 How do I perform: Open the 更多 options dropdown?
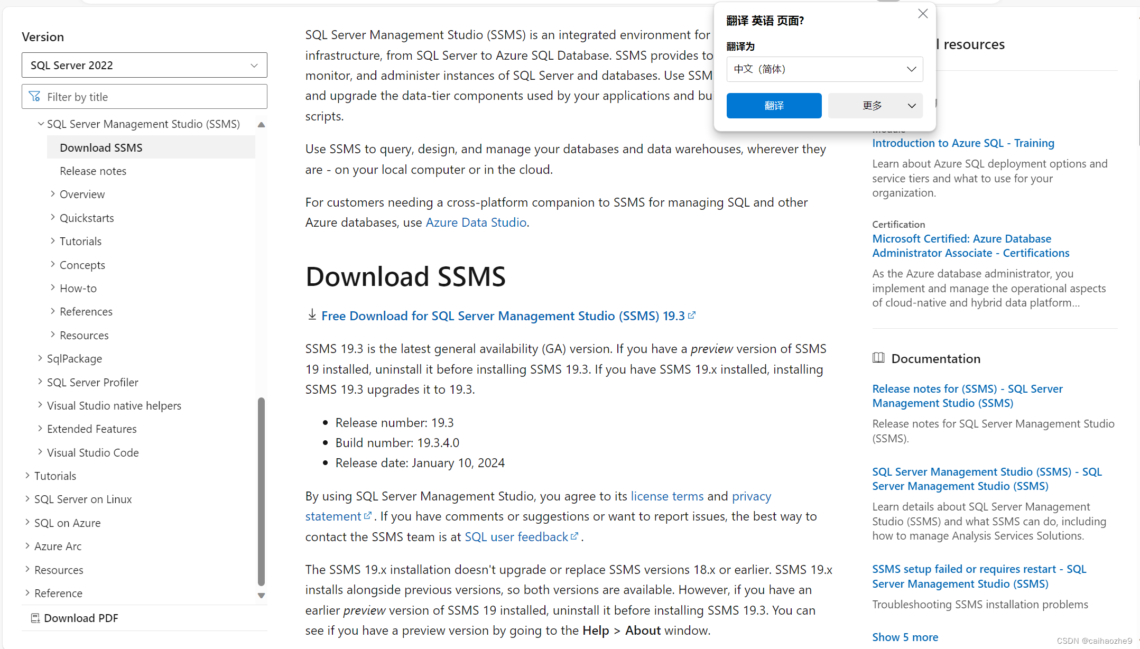pos(875,105)
